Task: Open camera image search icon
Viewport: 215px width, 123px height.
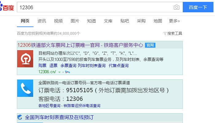Action: point(177,7)
